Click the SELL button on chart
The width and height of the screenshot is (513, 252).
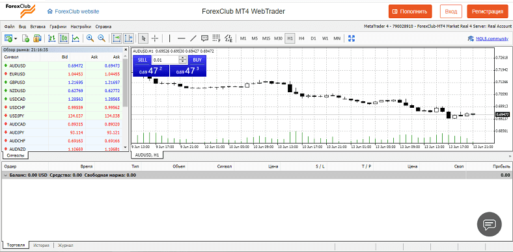(x=143, y=60)
